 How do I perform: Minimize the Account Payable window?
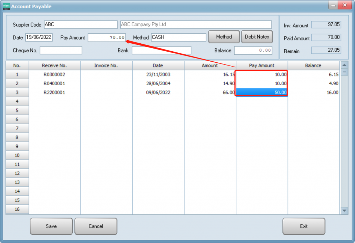333,6
